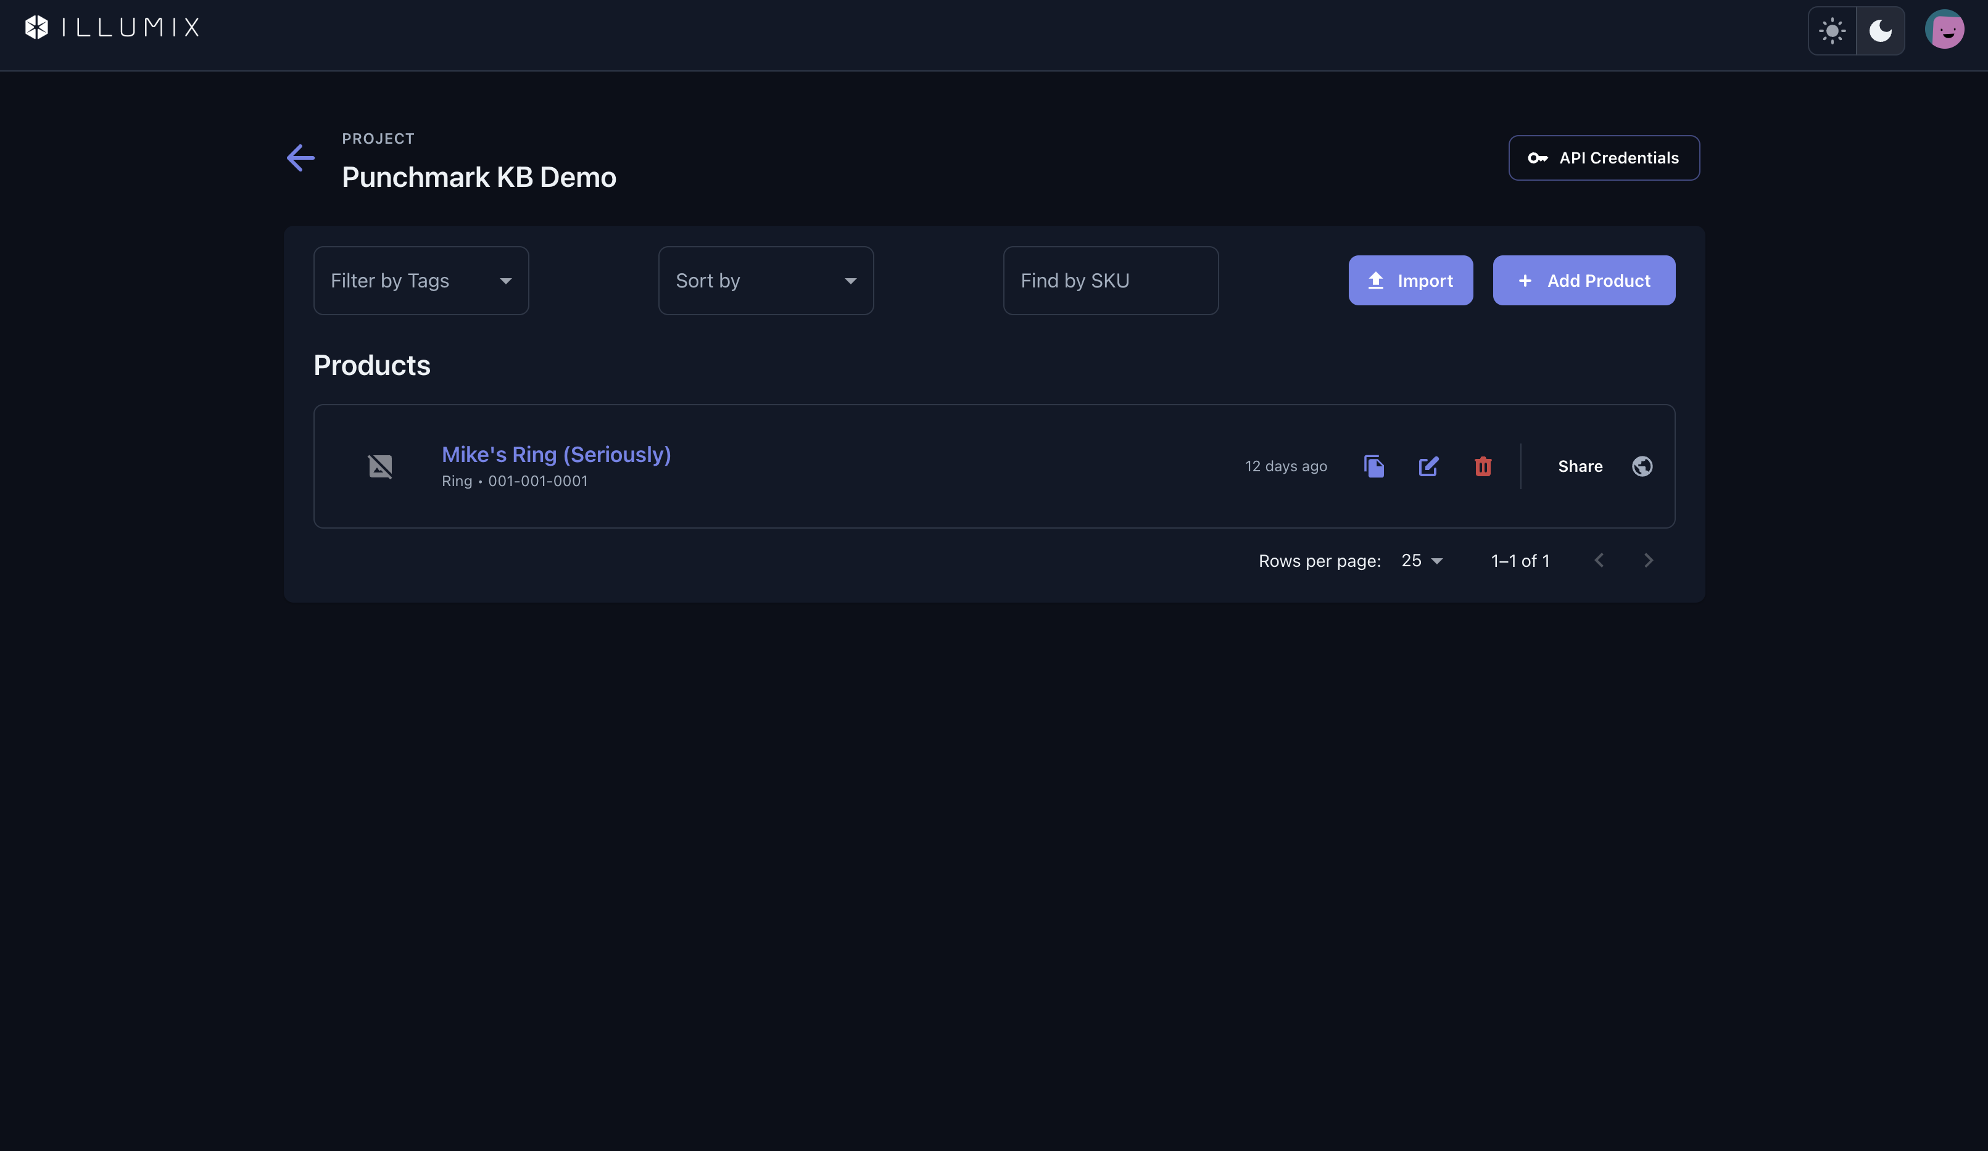This screenshot has width=1988, height=1151.
Task: Click the globe icon beside Share
Action: 1642,466
